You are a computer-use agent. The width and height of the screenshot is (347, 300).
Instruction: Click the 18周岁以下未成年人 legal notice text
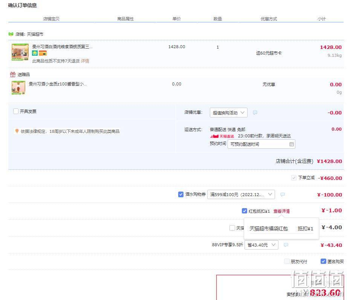70,131
